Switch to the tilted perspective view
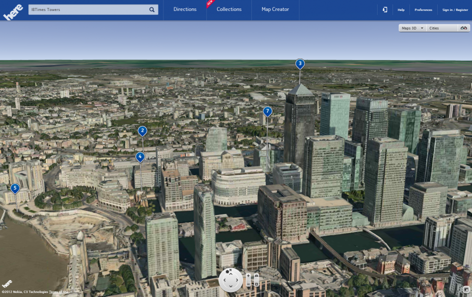The height and width of the screenshot is (297, 472). click(256, 276)
